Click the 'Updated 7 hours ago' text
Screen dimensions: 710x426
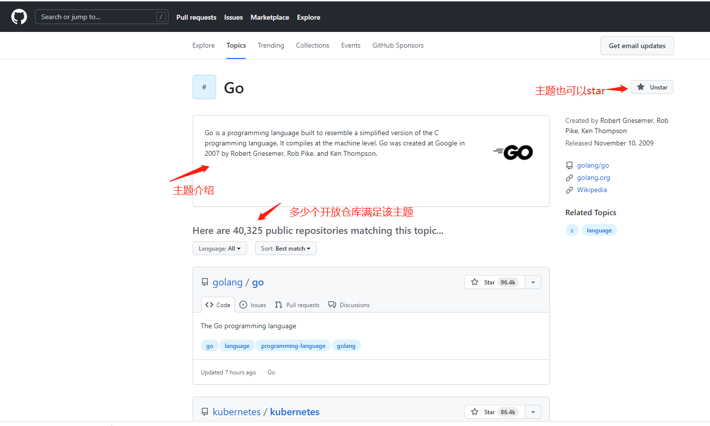(x=228, y=372)
